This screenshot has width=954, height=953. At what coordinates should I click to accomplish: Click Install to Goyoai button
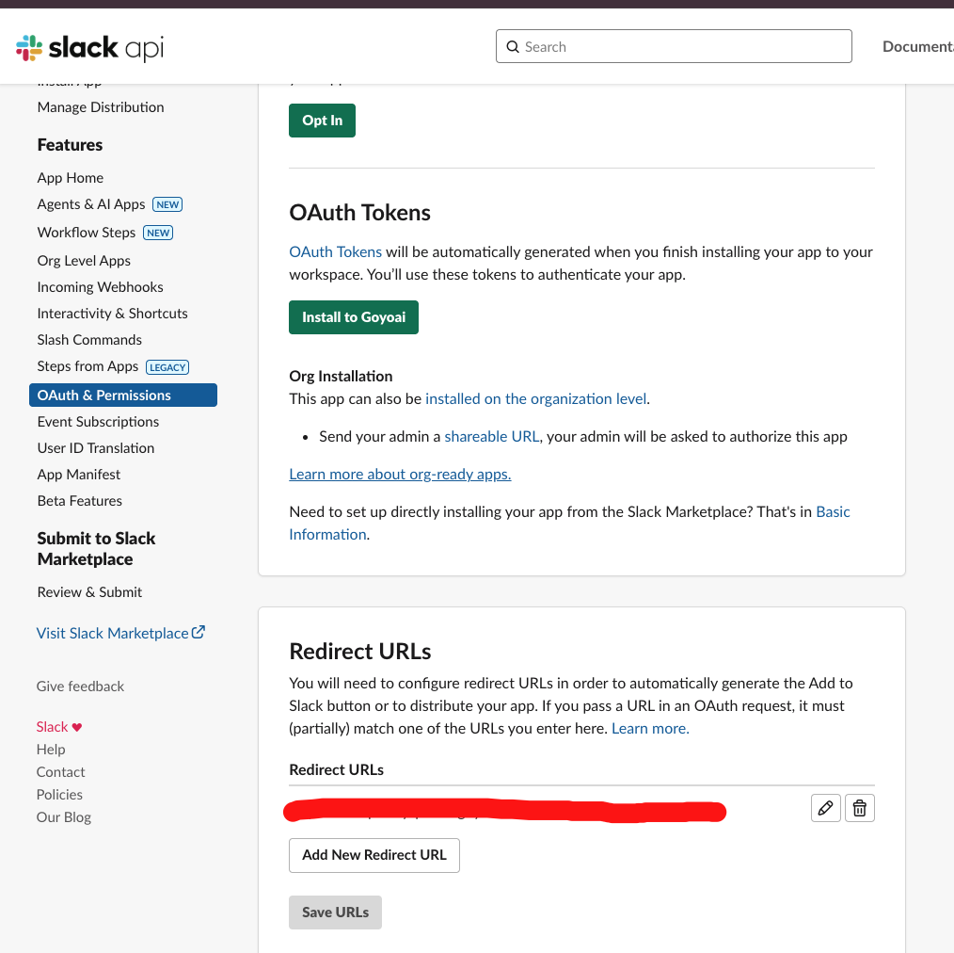click(x=354, y=317)
